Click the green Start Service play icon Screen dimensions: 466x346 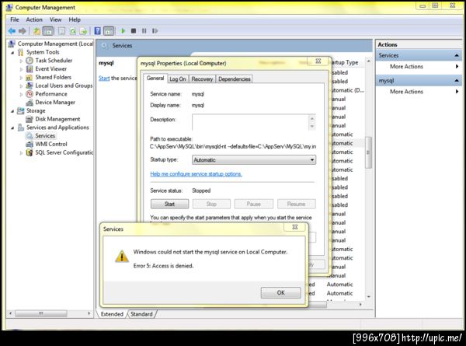click(123, 30)
